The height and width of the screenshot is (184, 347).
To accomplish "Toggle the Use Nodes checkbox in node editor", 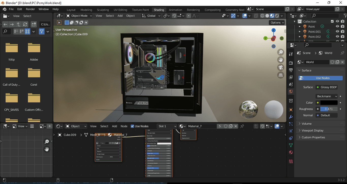I will 132,126.
